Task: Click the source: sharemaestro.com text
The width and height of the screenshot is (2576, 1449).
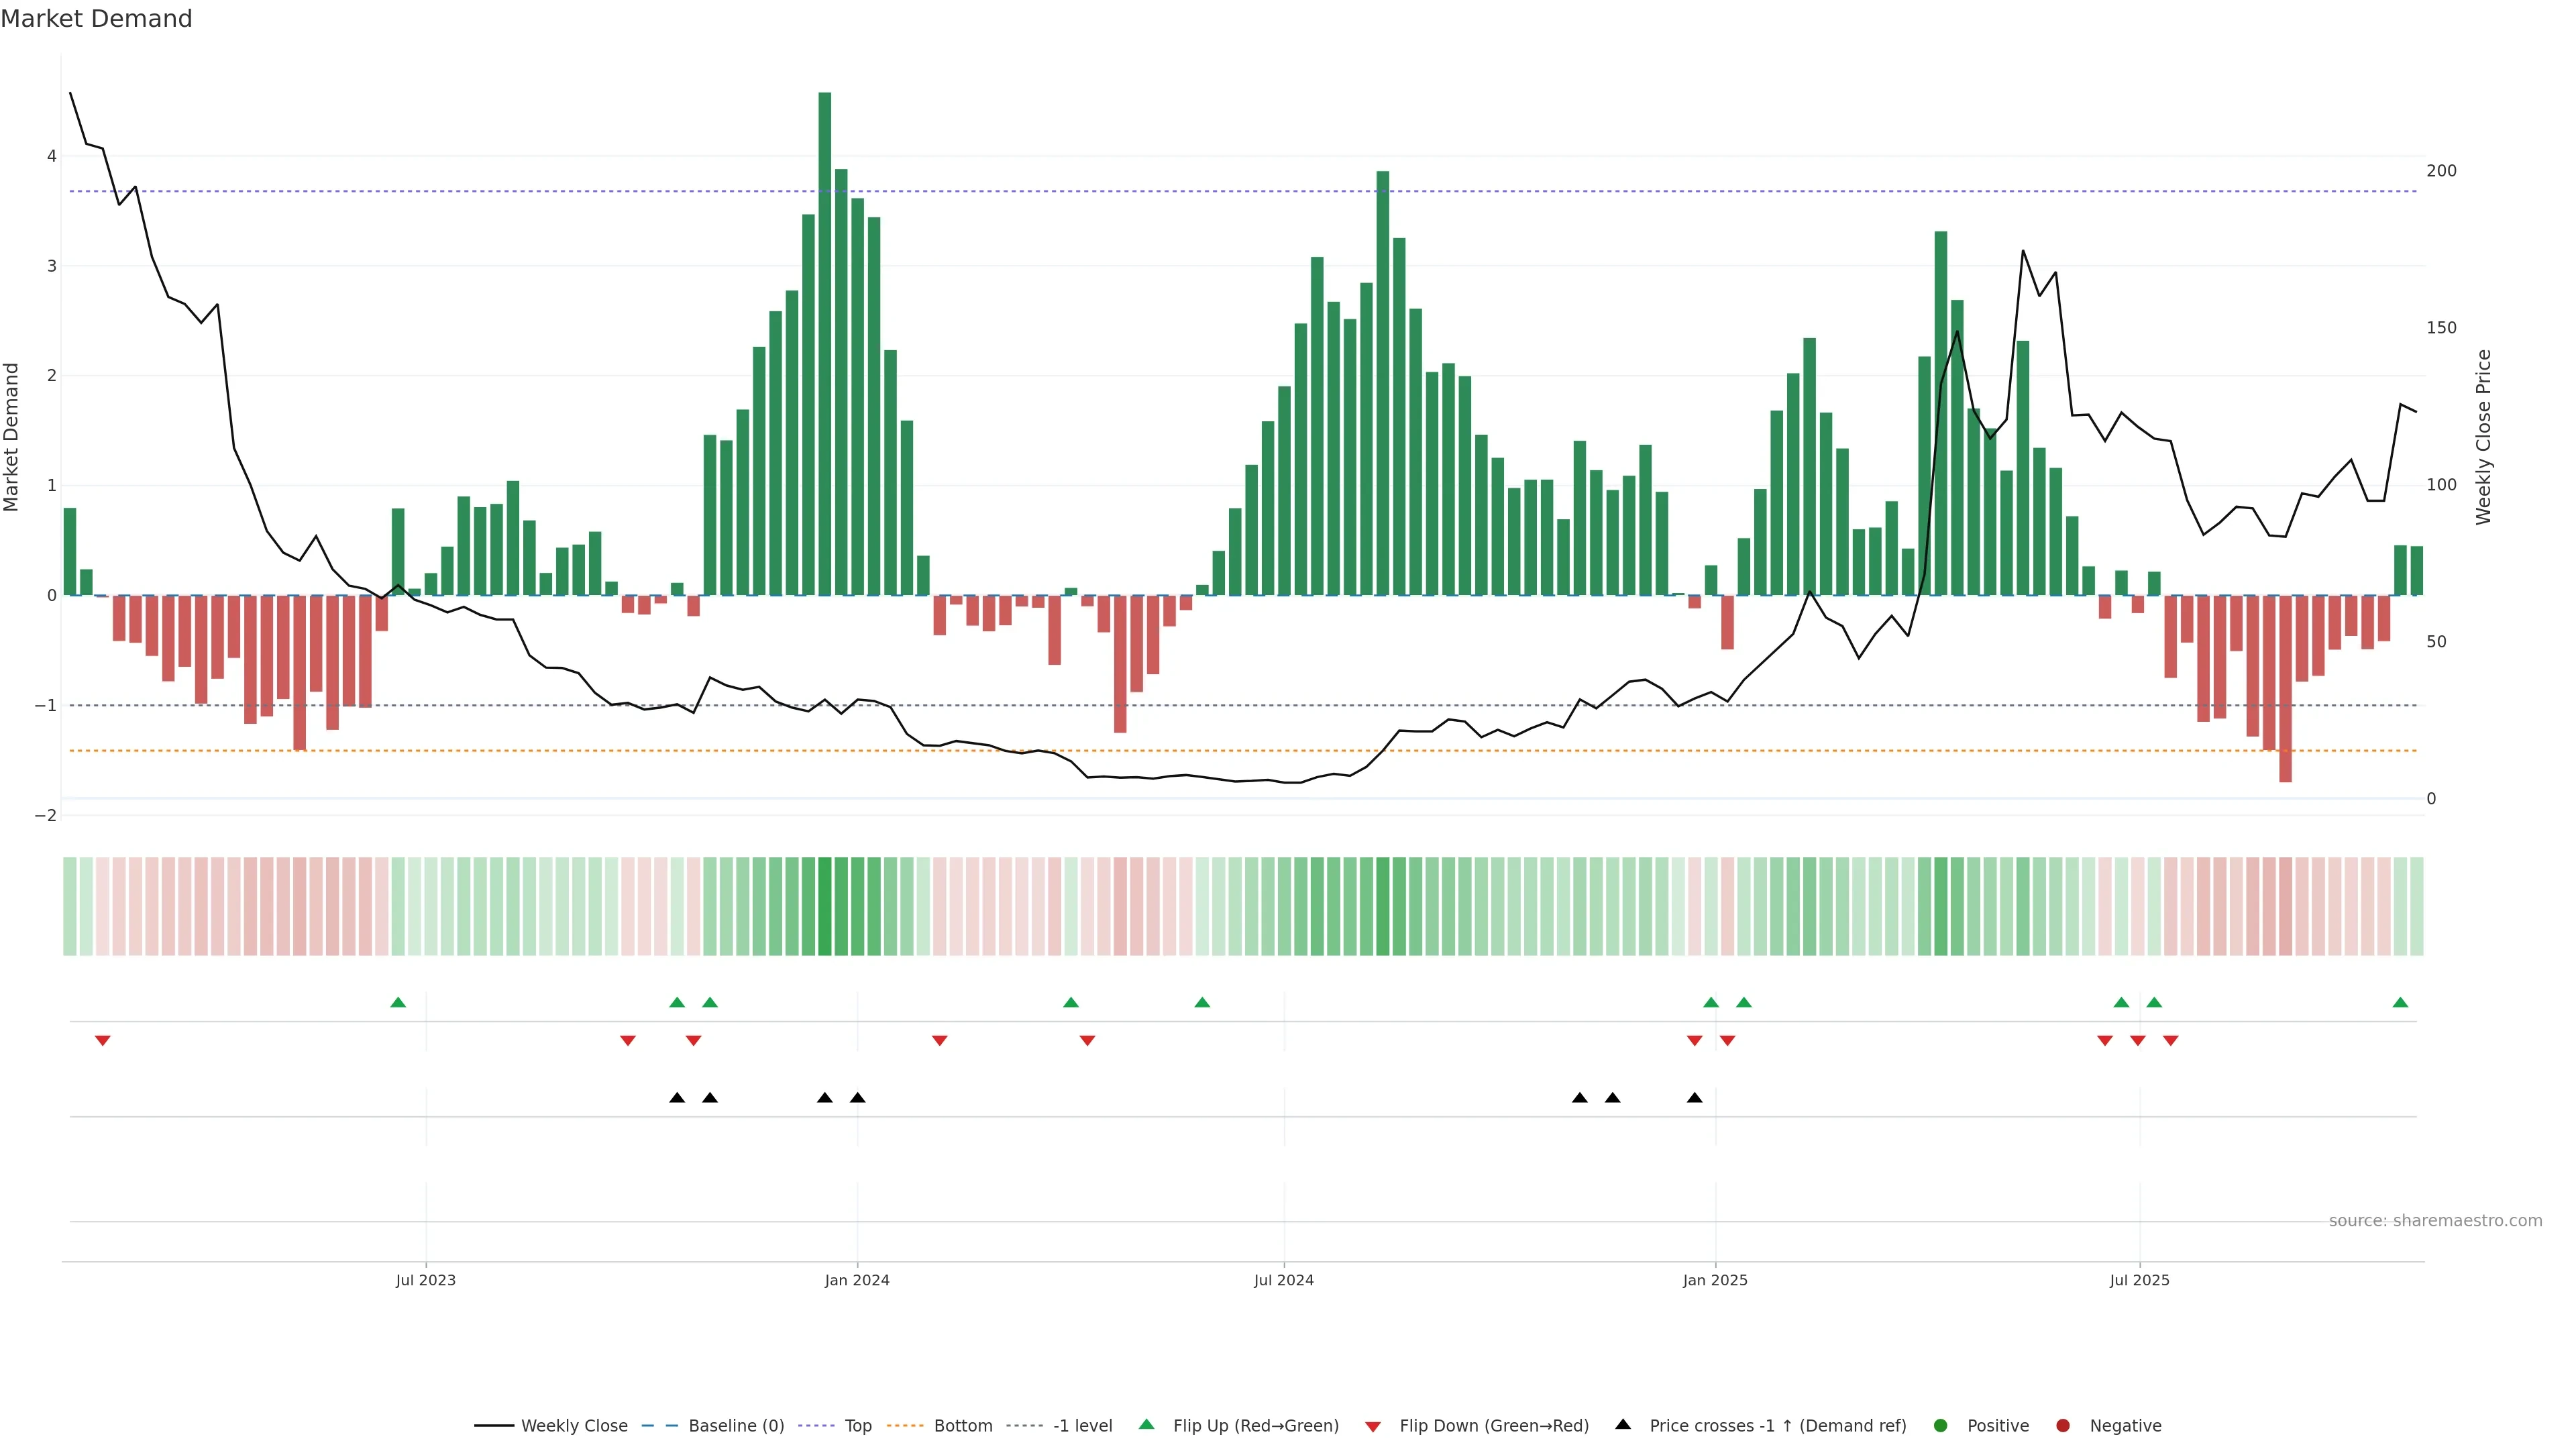Action: pyautogui.click(x=2435, y=1220)
